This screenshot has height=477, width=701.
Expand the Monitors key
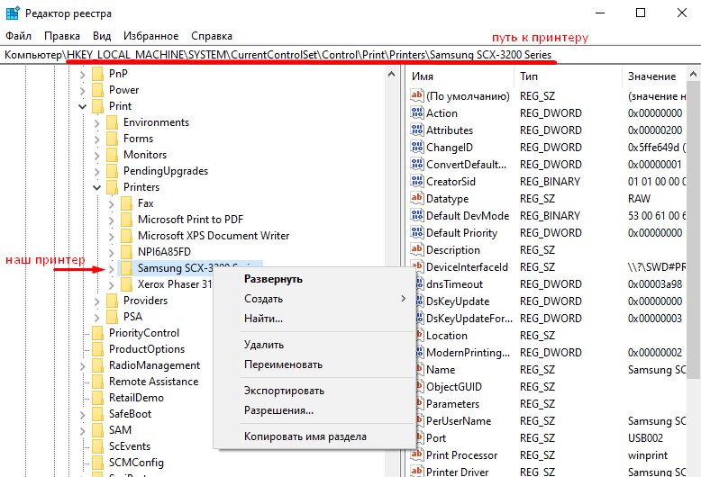[97, 155]
